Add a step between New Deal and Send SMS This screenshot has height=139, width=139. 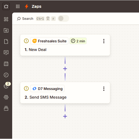tap(65, 69)
